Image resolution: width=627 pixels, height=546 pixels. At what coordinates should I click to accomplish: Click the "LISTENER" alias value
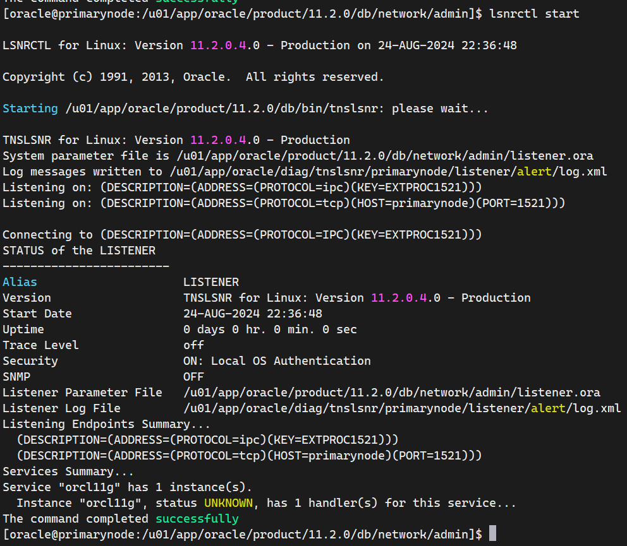[x=211, y=282]
